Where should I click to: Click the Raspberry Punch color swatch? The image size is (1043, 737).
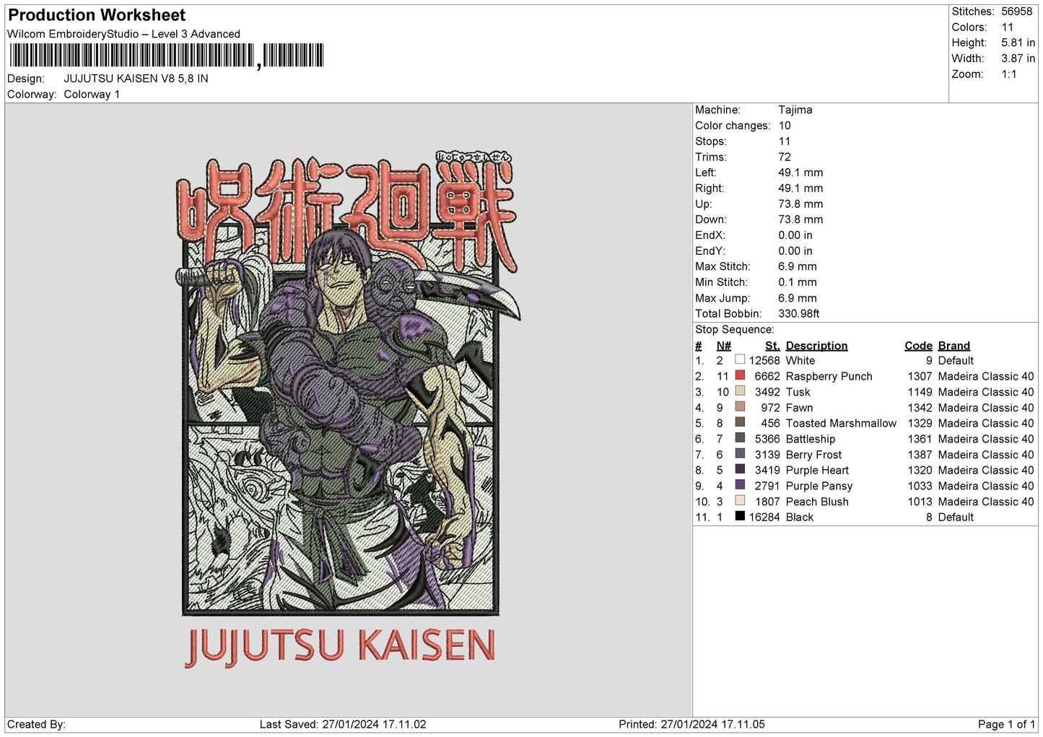tap(740, 375)
